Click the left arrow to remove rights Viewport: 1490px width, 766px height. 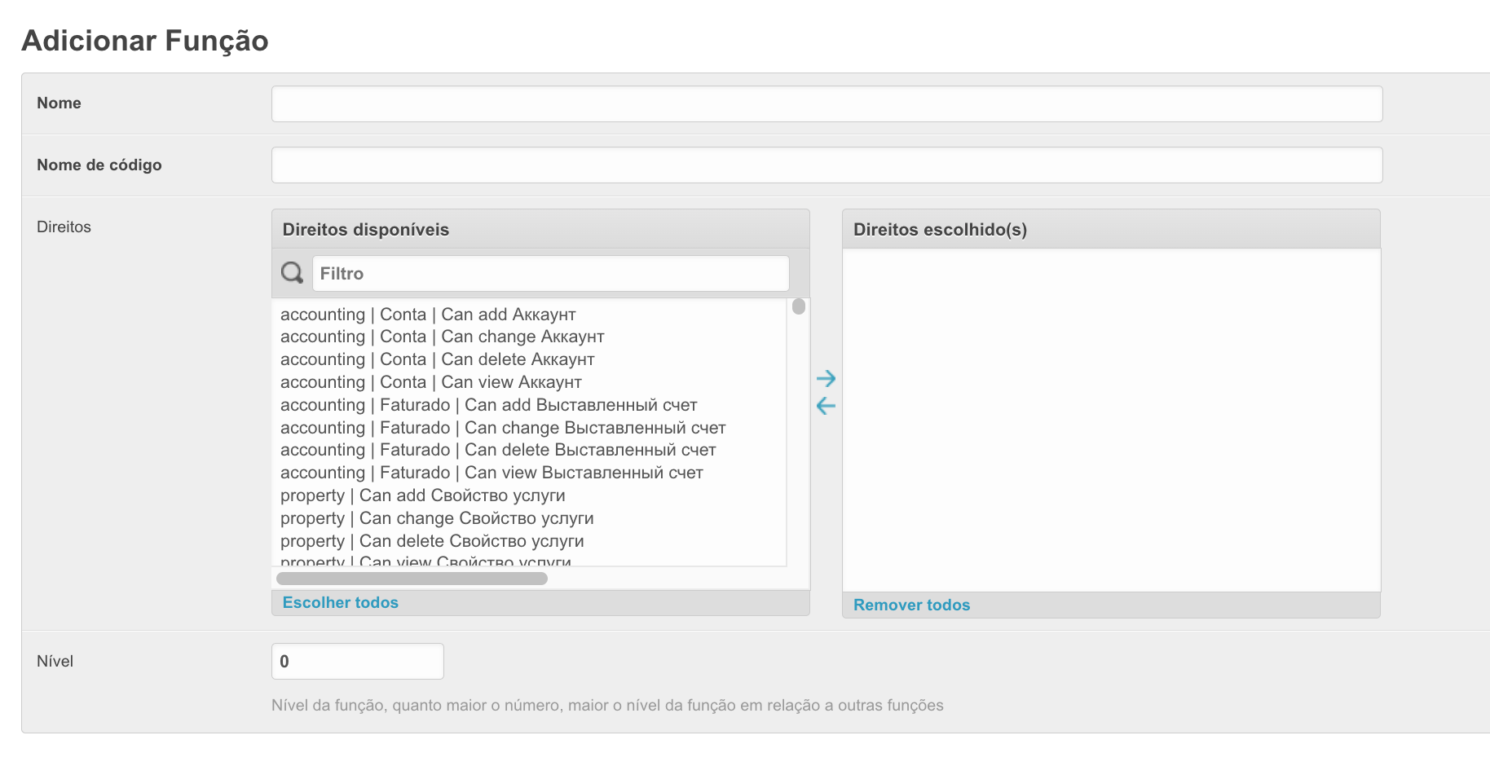point(826,406)
